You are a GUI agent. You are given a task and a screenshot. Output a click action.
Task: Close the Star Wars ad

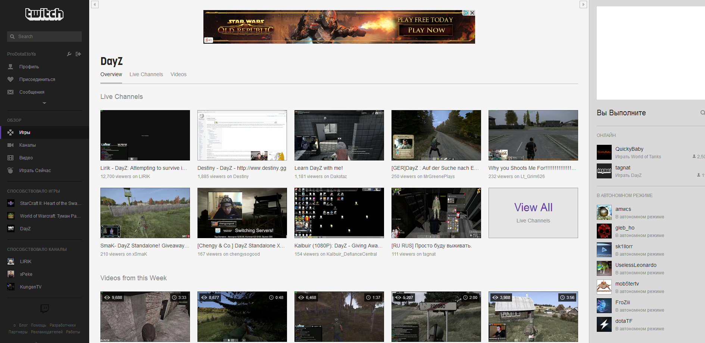pyautogui.click(x=472, y=13)
